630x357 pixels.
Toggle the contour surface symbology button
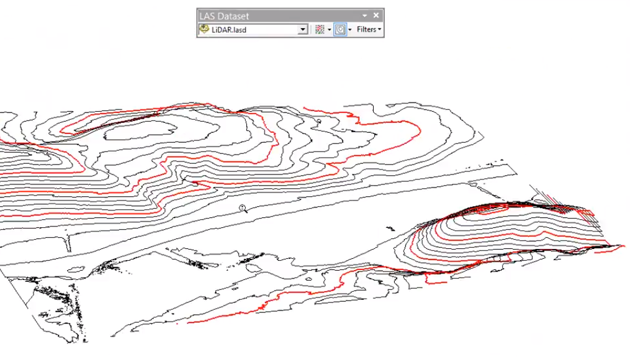tap(340, 29)
